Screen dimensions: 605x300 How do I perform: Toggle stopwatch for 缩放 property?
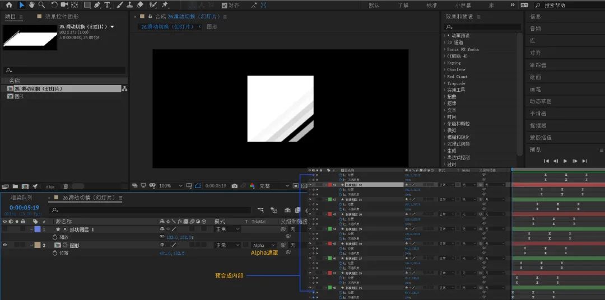pyautogui.click(x=55, y=237)
